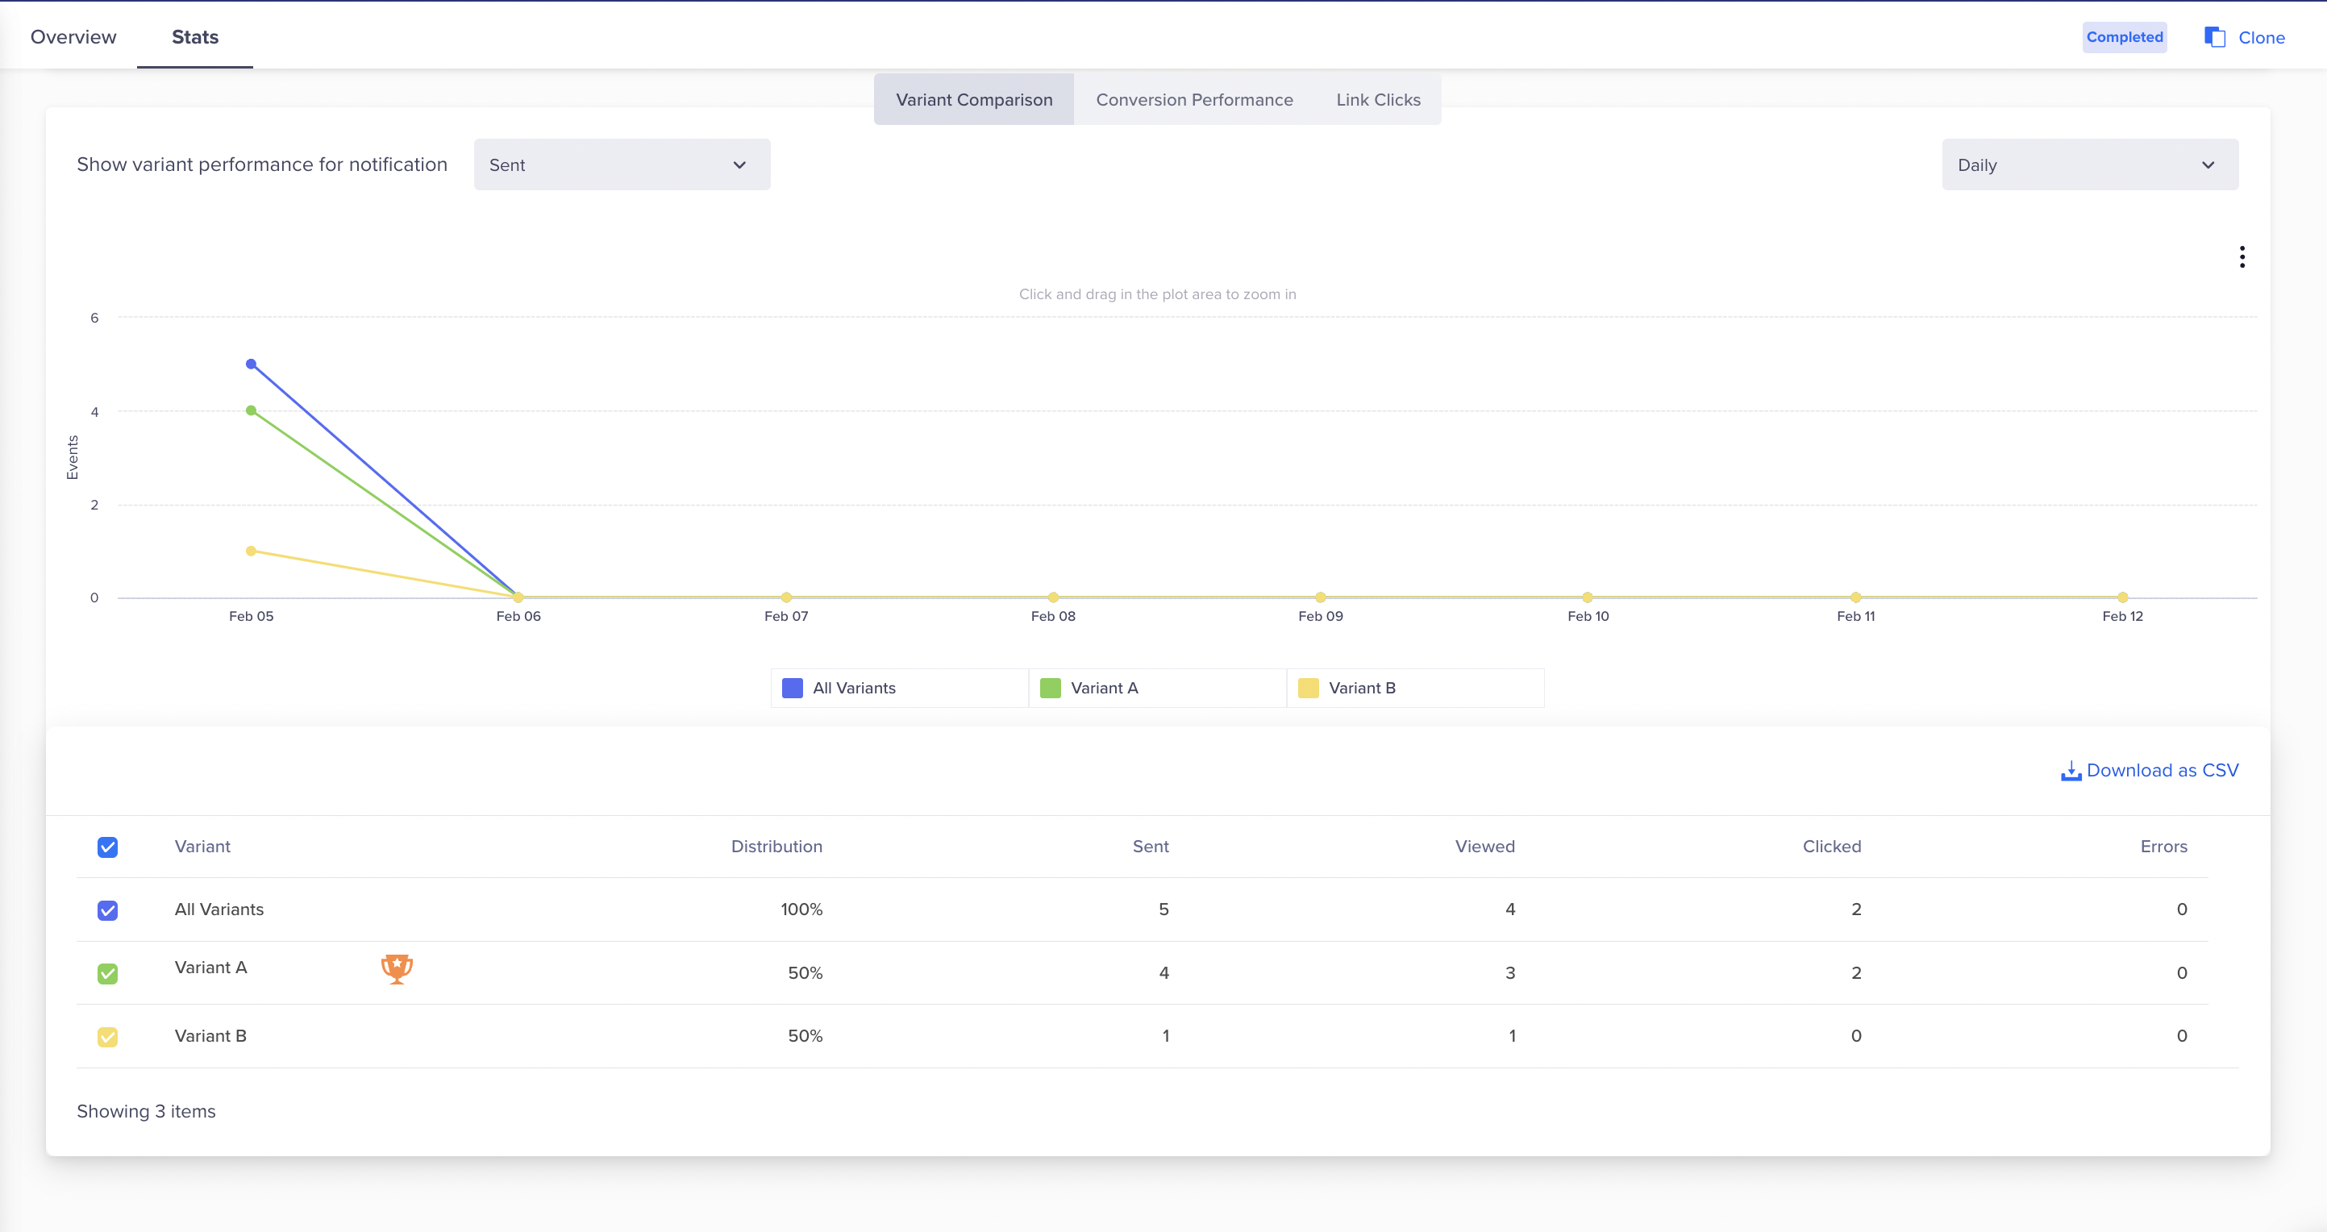
Task: Switch to the Overview tab
Action: click(x=73, y=37)
